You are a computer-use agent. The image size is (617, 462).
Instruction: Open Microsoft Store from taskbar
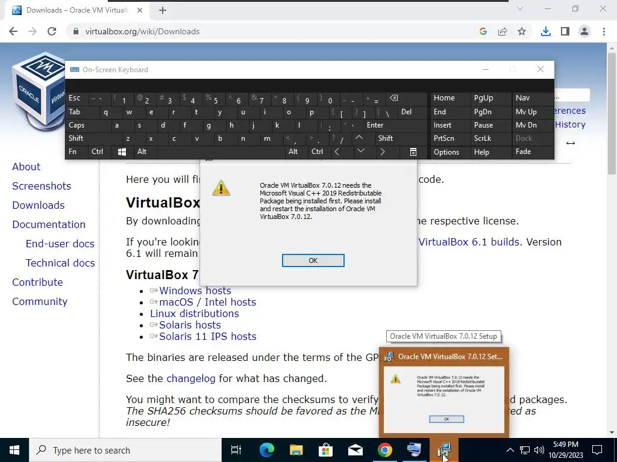pyautogui.click(x=325, y=450)
